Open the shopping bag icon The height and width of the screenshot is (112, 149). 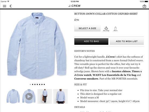tap(144, 6)
